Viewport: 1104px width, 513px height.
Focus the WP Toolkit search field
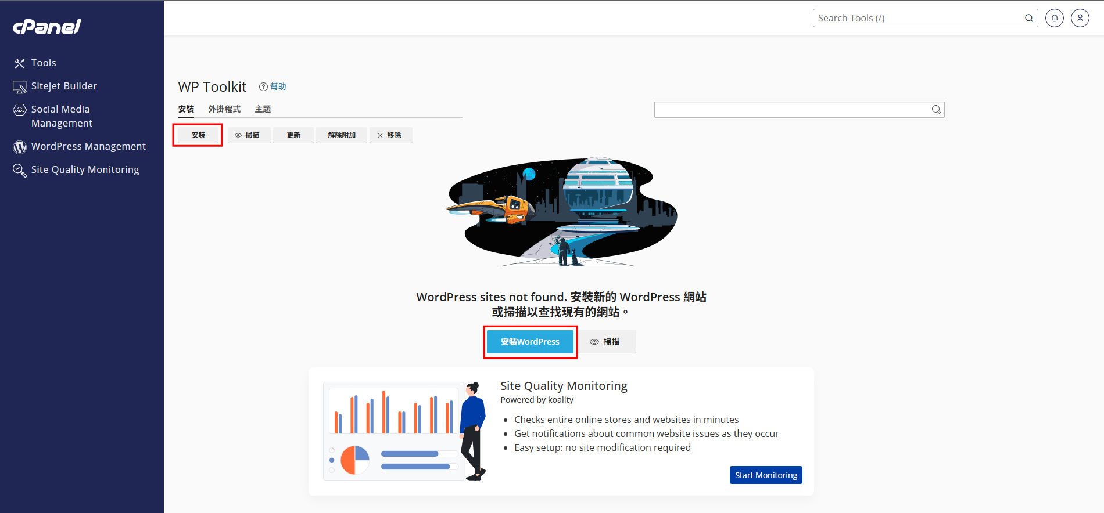pyautogui.click(x=799, y=110)
